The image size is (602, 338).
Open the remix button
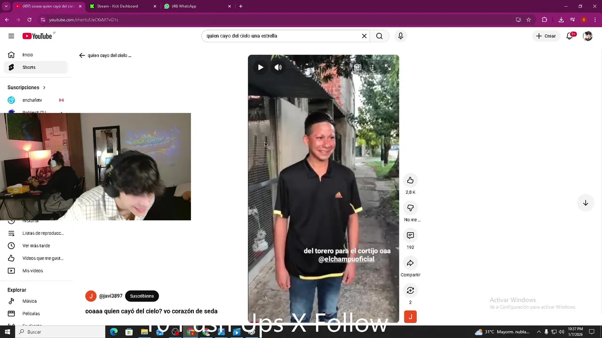click(x=411, y=291)
